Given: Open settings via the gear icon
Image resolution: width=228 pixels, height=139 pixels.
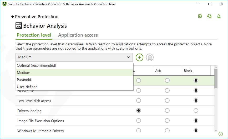Looking at the screenshot, I should tap(200, 16).
